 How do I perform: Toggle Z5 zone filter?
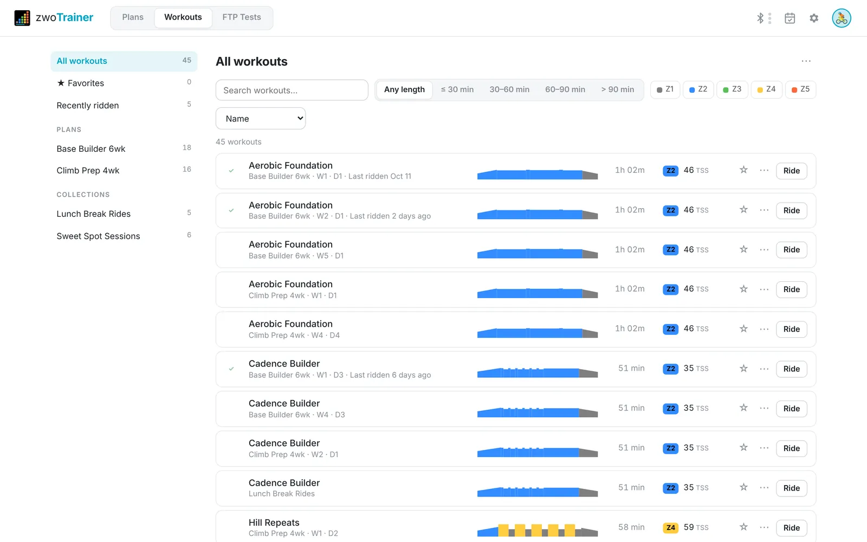click(x=800, y=89)
